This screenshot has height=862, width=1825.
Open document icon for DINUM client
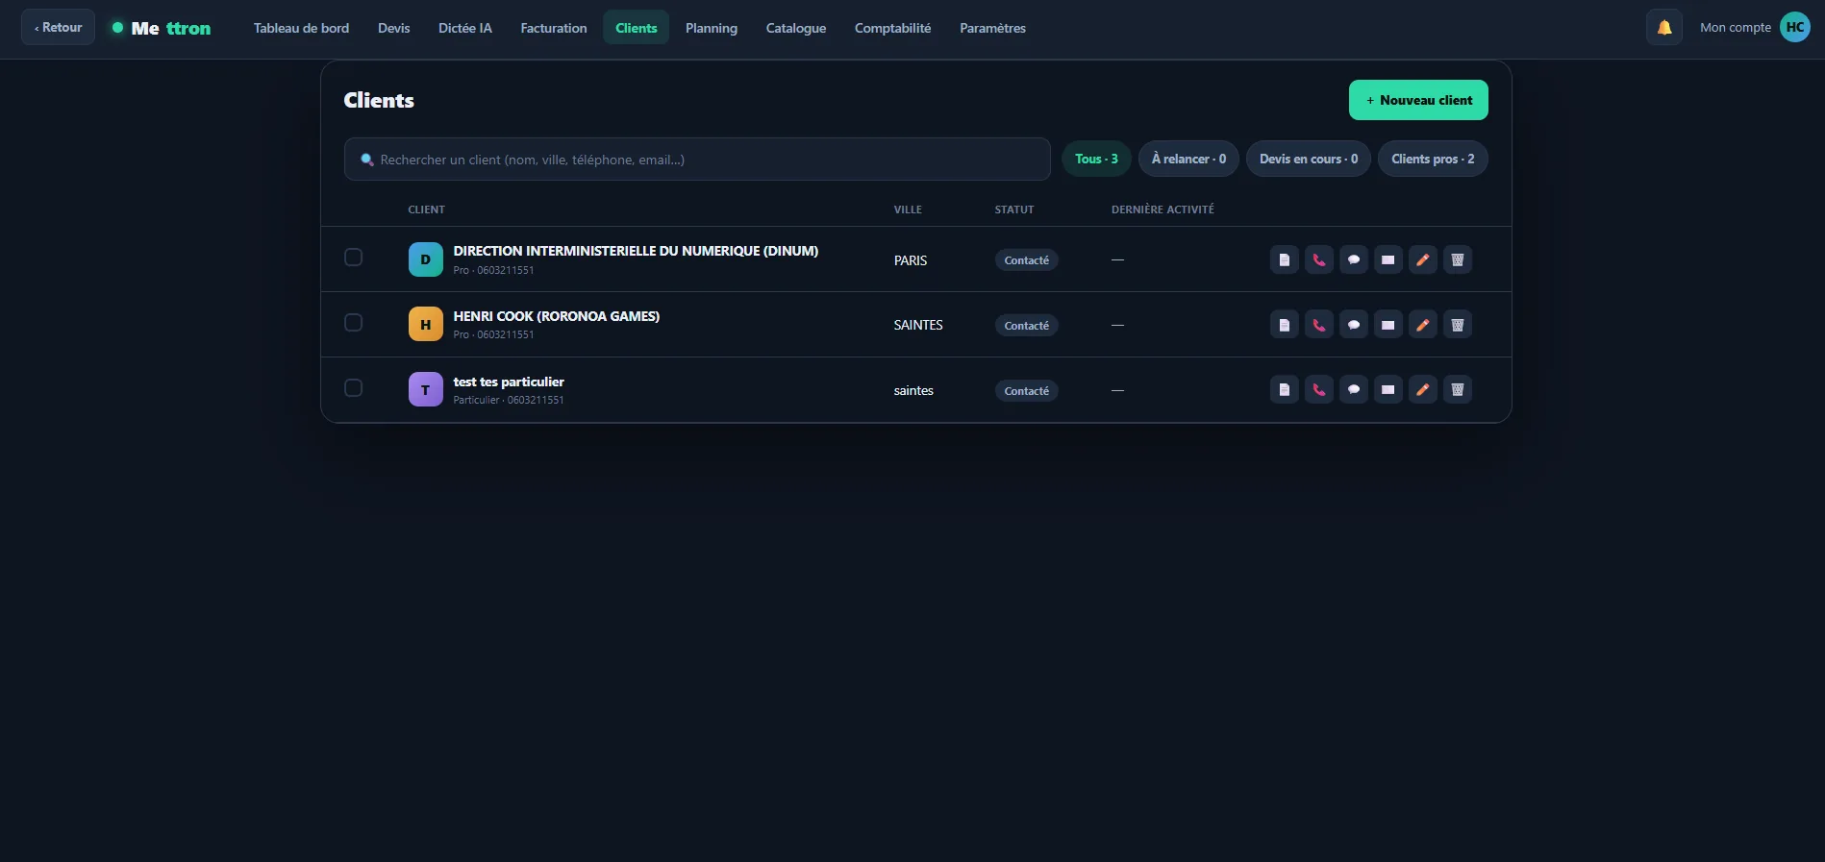coord(1284,259)
